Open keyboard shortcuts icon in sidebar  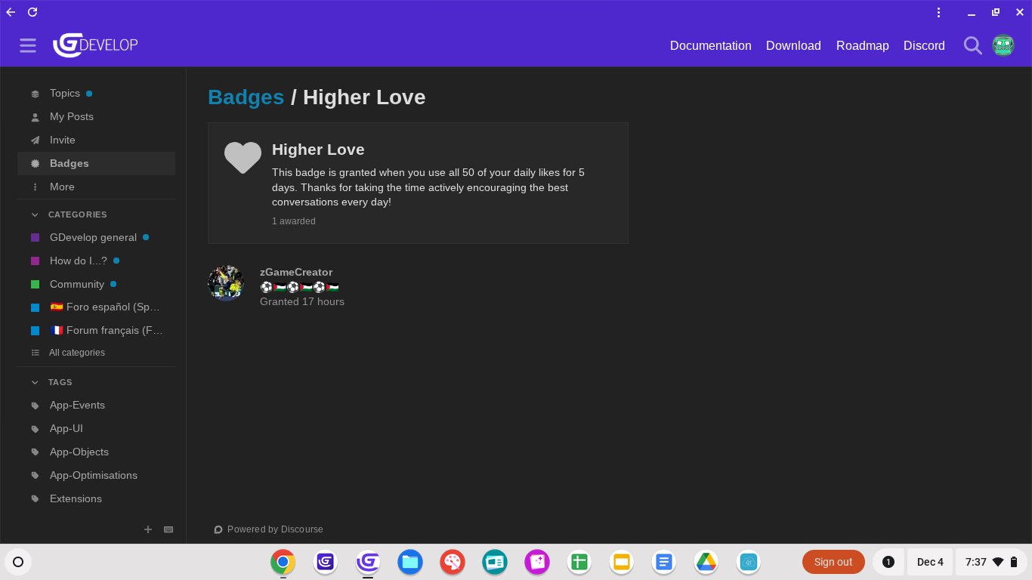pos(168,529)
